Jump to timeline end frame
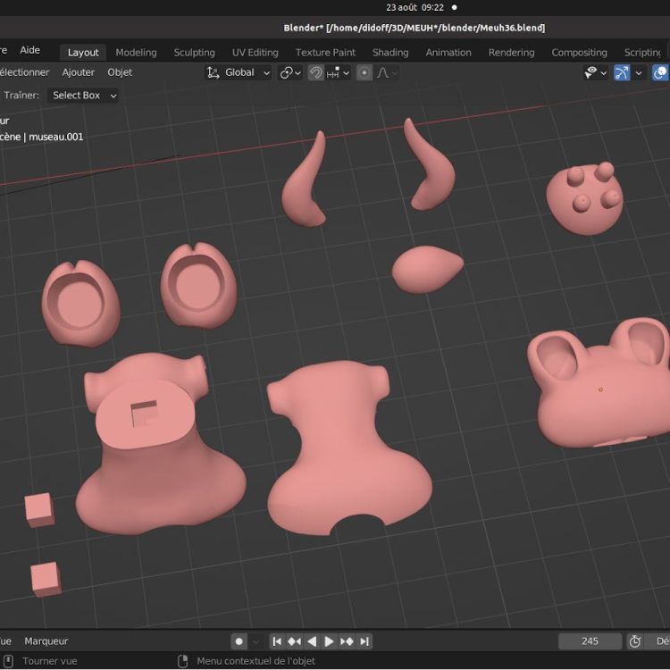The height and width of the screenshot is (670, 670). coord(364,641)
